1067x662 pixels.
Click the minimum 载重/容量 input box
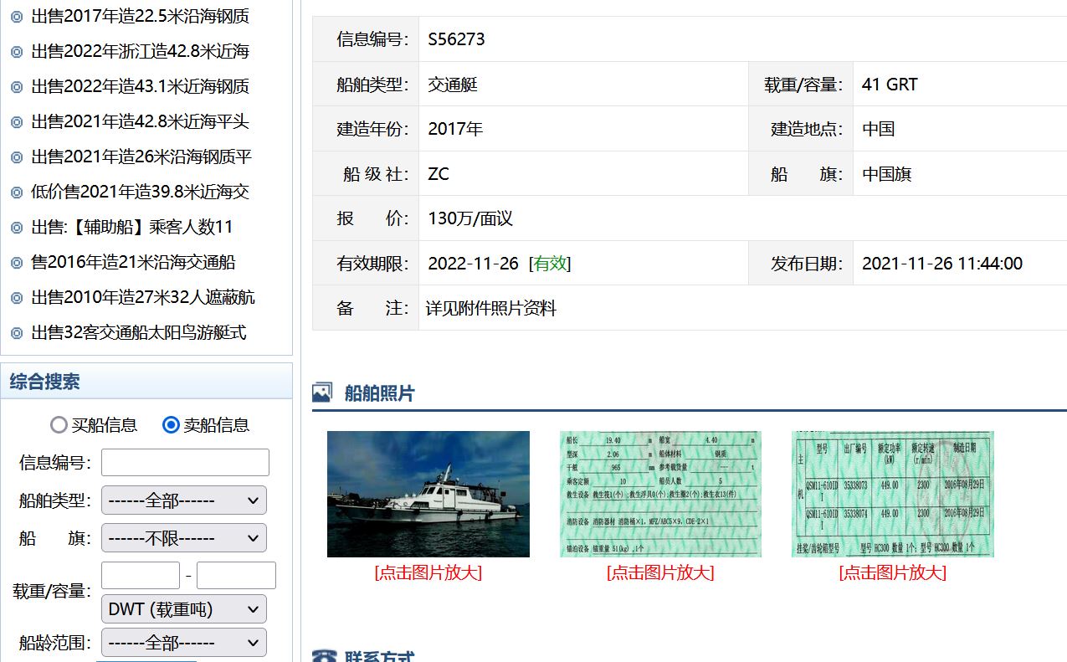tap(140, 576)
